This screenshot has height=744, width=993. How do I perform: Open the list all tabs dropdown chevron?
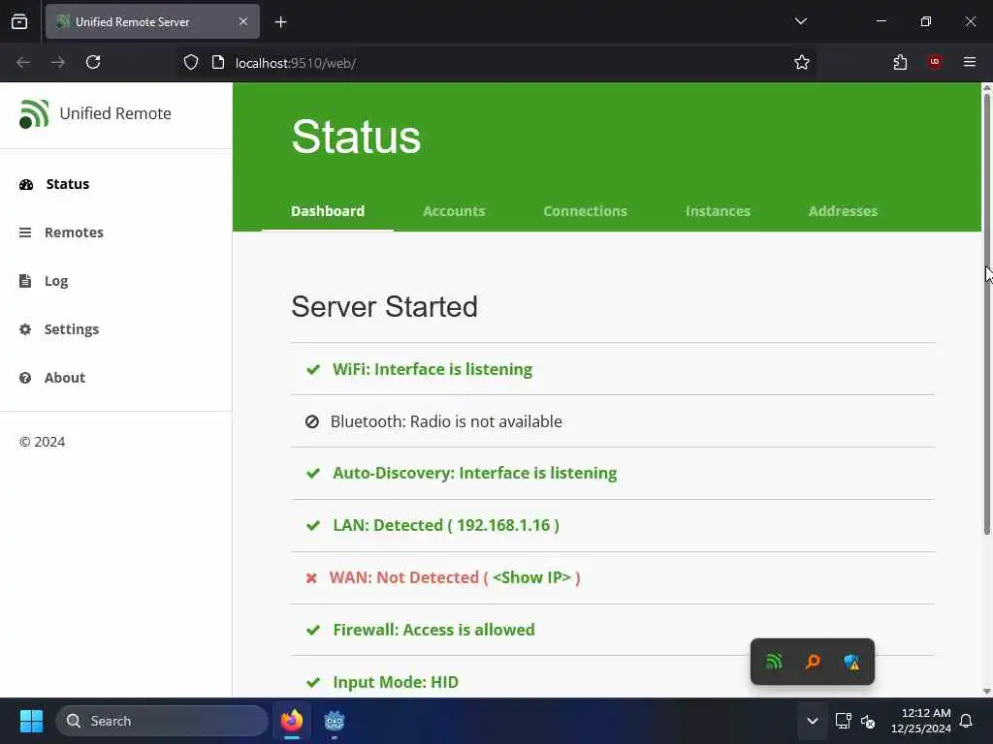click(x=800, y=21)
